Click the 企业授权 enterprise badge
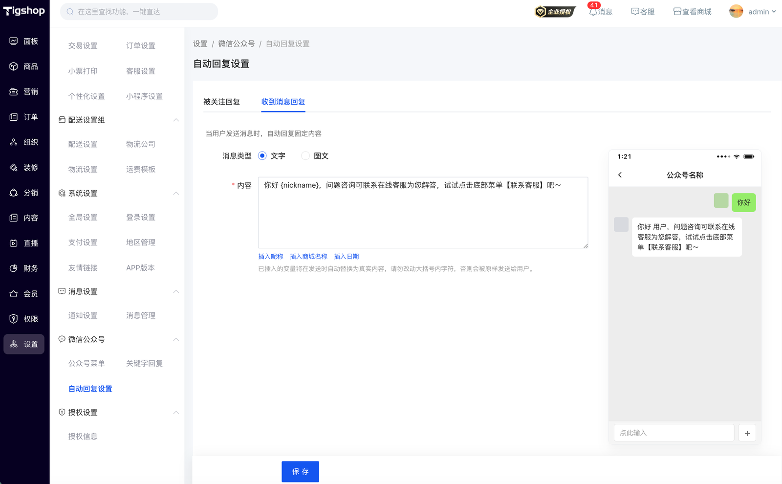Image resolution: width=782 pixels, height=484 pixels. point(555,12)
